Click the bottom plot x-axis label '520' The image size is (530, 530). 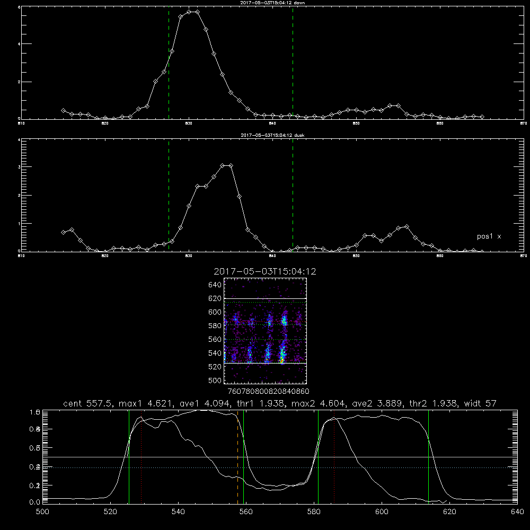(x=110, y=512)
